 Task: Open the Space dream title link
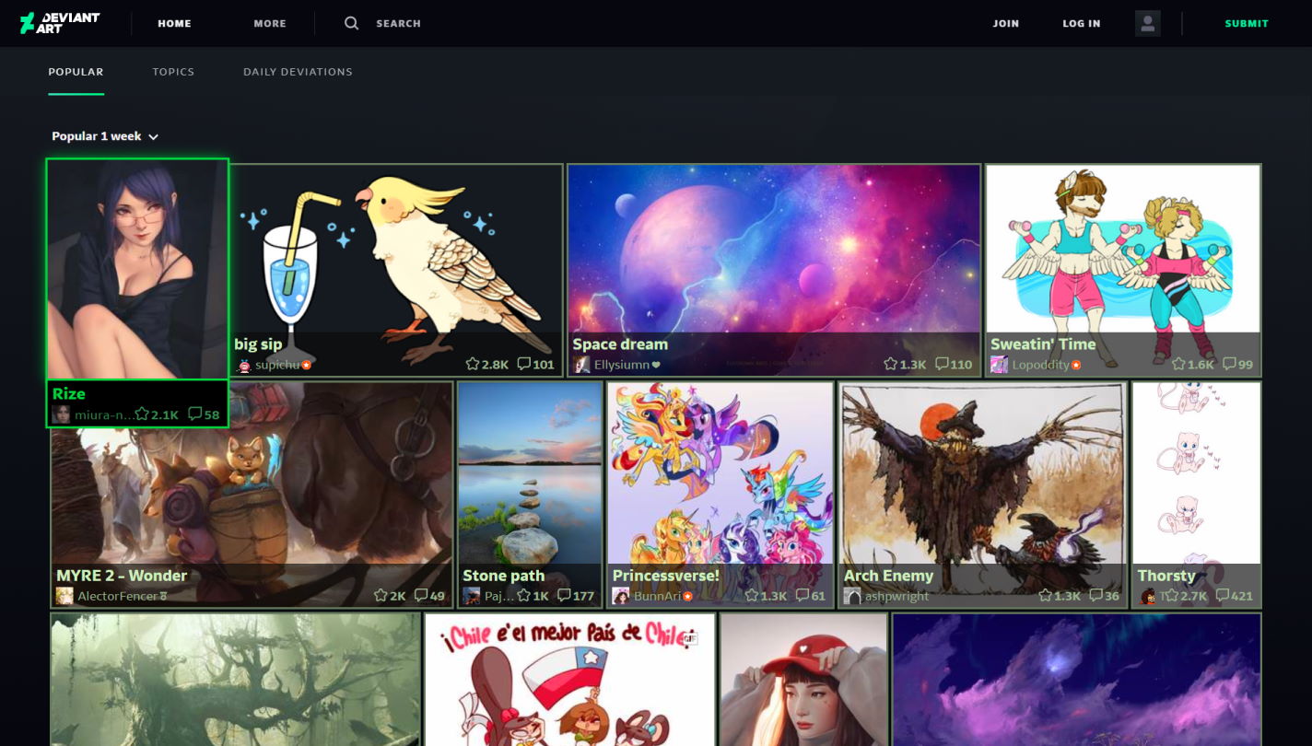point(620,344)
